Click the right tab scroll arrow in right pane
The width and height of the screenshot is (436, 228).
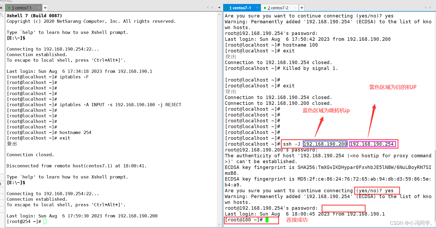click(x=430, y=8)
